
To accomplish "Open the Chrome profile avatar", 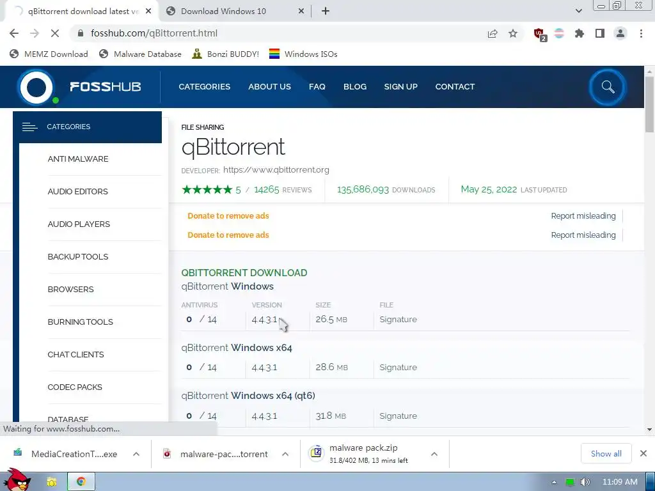I will [x=620, y=33].
